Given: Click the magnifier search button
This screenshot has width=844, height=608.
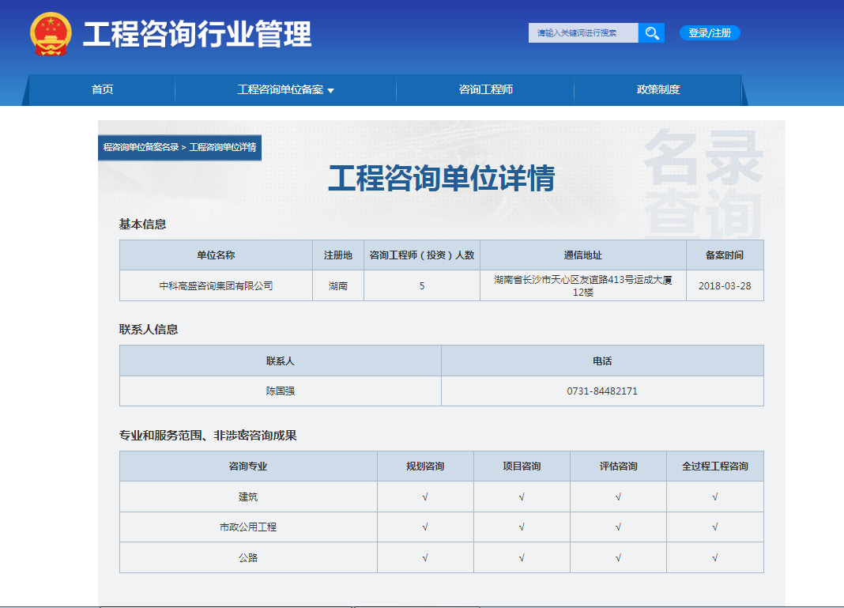Looking at the screenshot, I should tap(651, 33).
